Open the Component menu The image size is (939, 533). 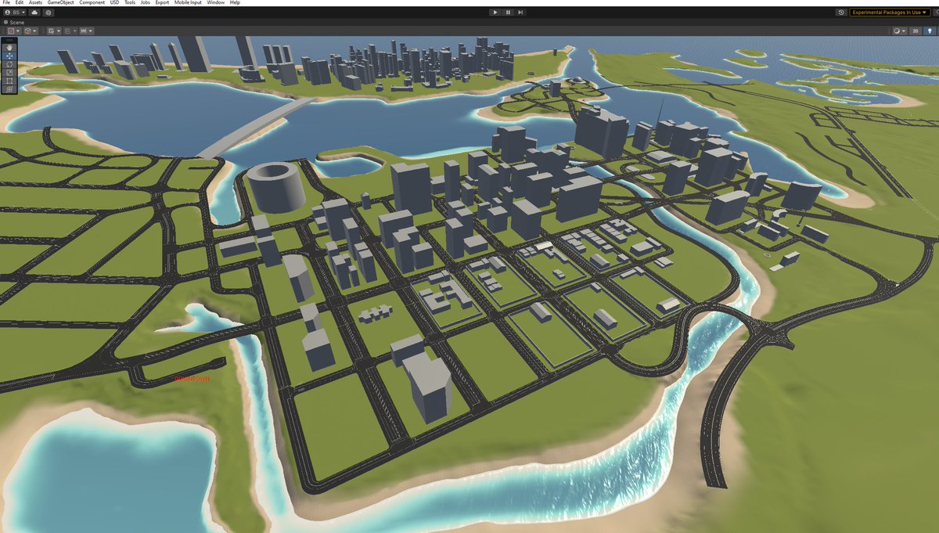92,3
